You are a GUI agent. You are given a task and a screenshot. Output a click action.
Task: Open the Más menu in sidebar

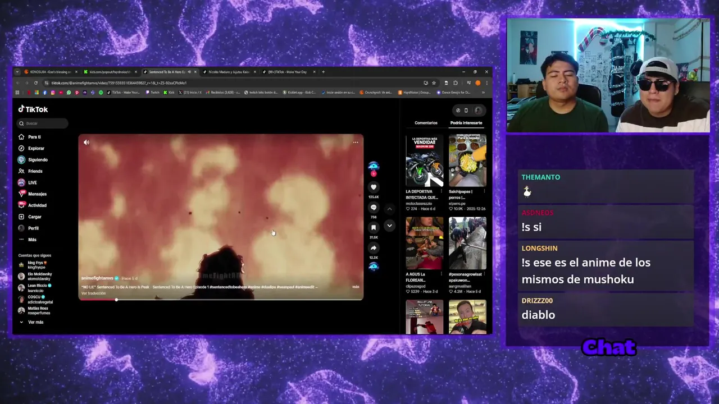click(28, 240)
